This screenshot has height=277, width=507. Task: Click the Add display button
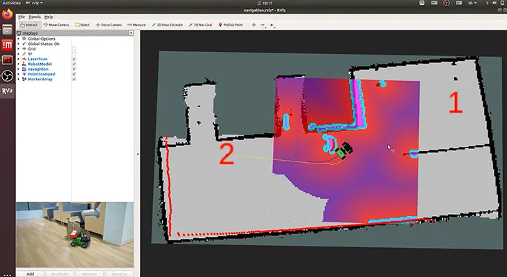coord(30,274)
